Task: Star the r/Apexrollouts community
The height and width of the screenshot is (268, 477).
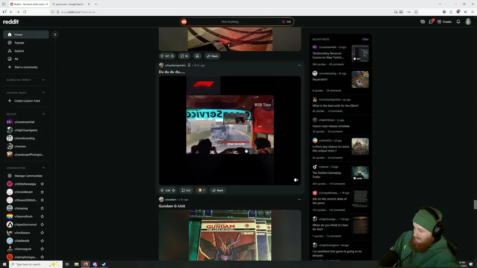Action: pos(42,216)
